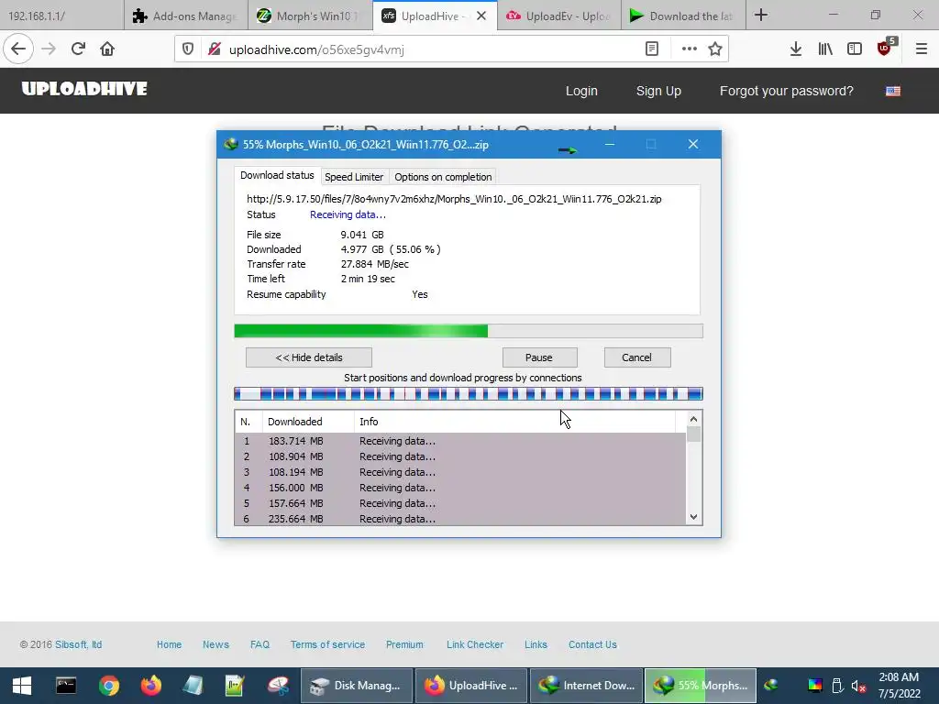This screenshot has height=704, width=939.
Task: Reload the UploadHive page
Action: 78,49
